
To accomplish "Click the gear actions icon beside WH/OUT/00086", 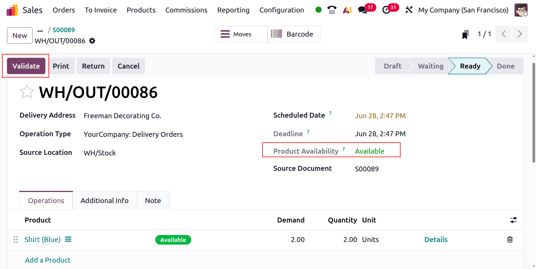I will pyautogui.click(x=92, y=41).
